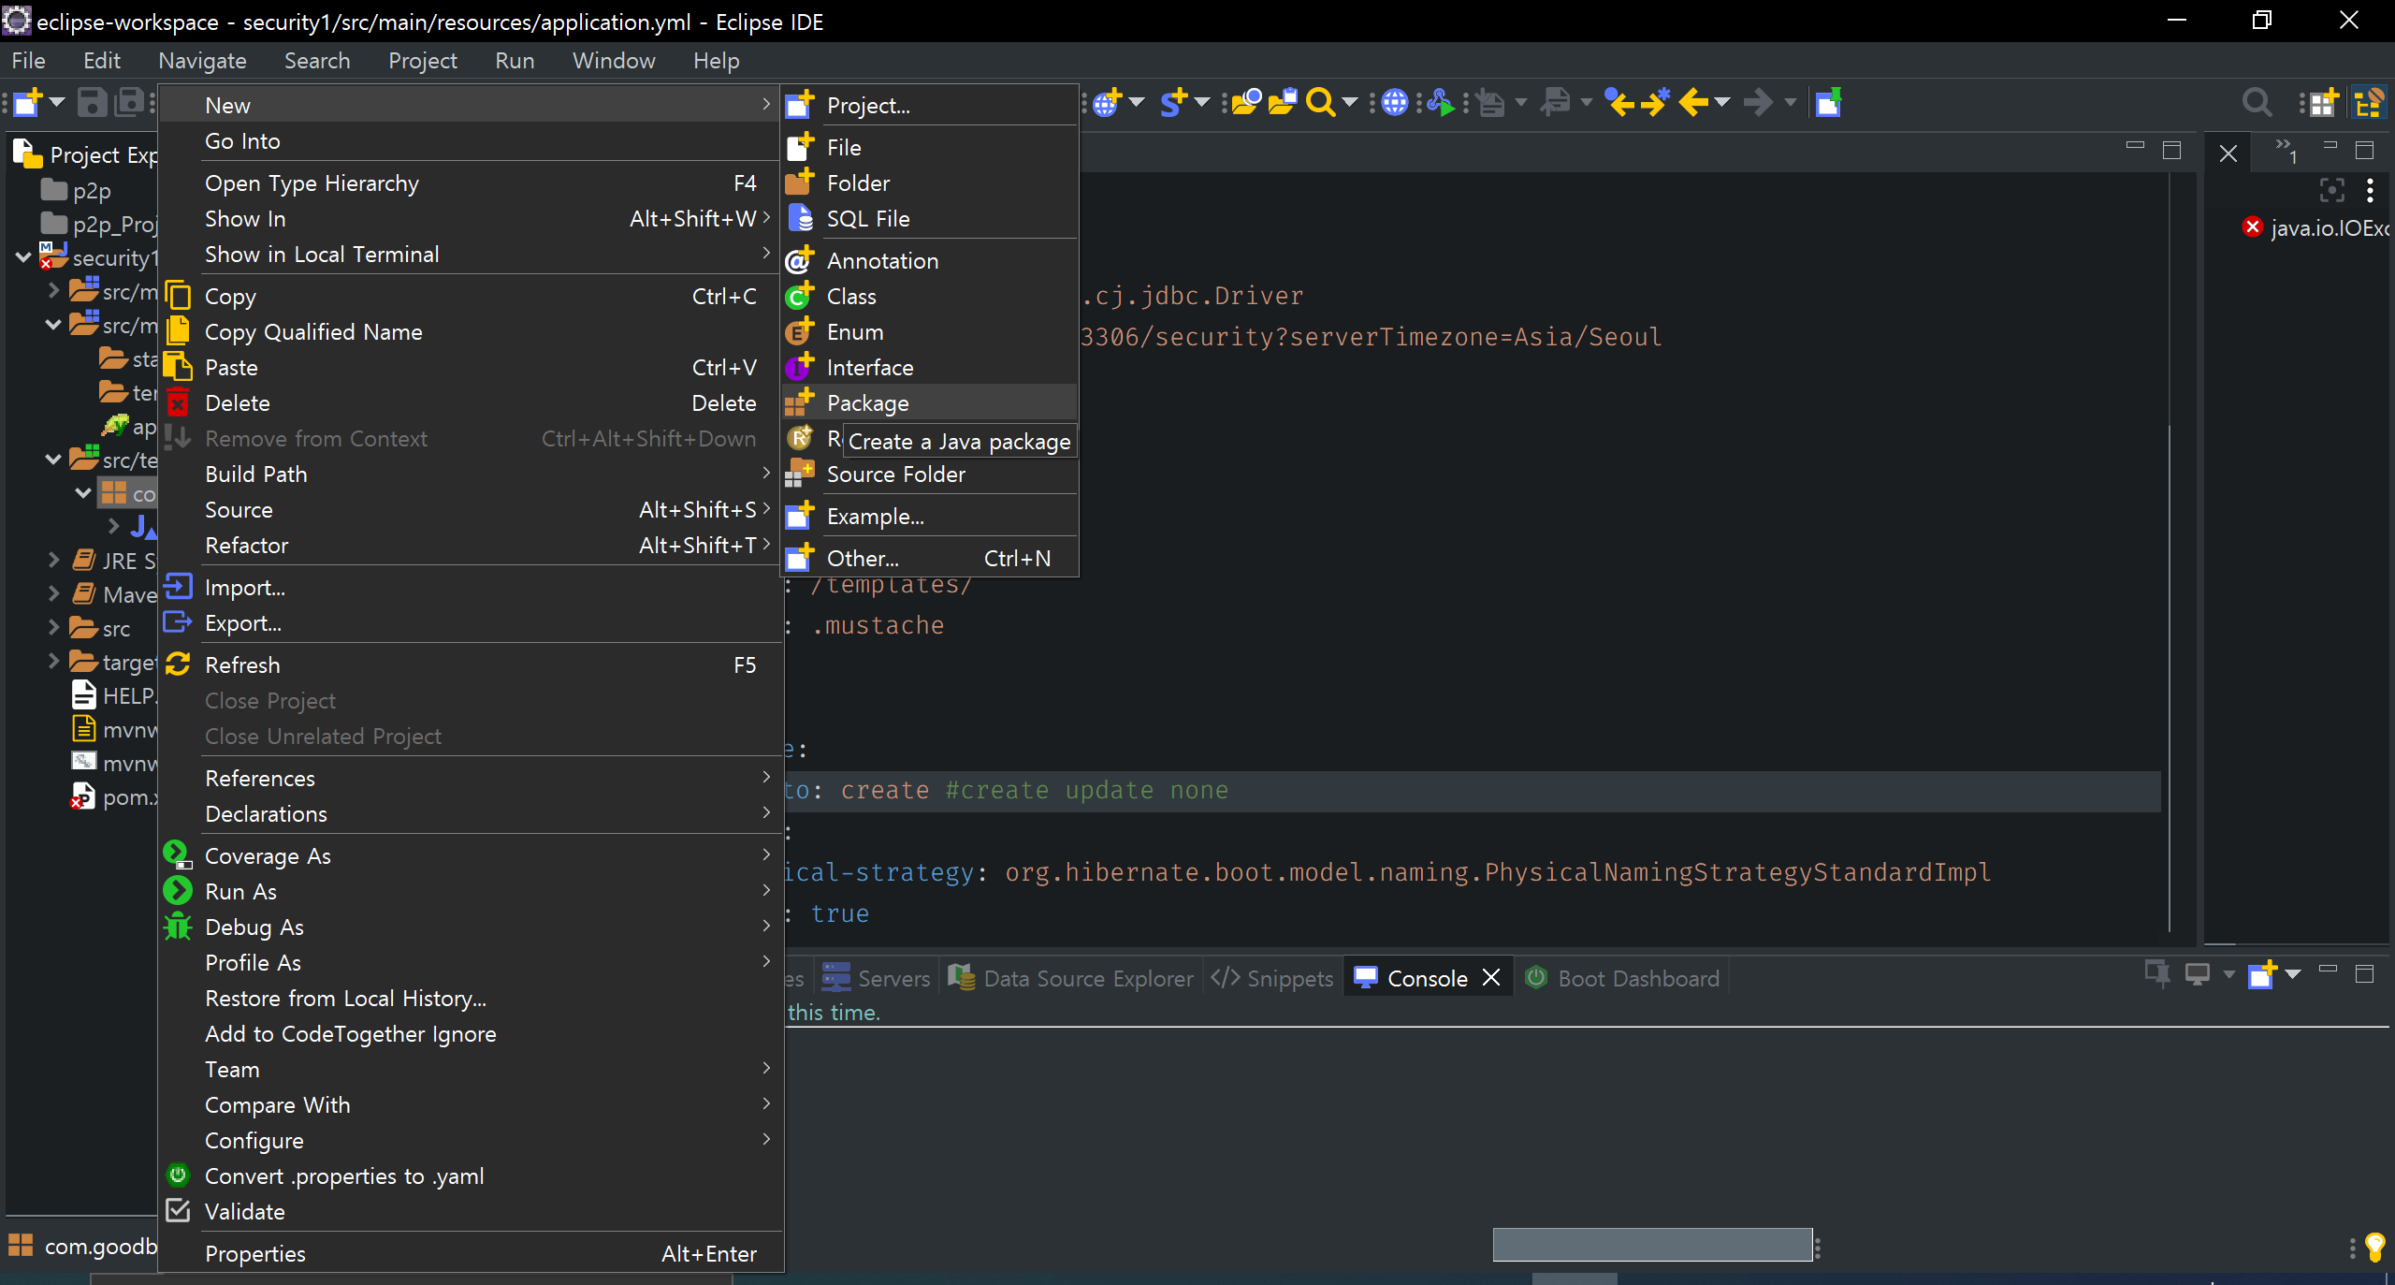Click the Open Web Browser globe icon
Image resolution: width=2395 pixels, height=1285 pixels.
1394,102
